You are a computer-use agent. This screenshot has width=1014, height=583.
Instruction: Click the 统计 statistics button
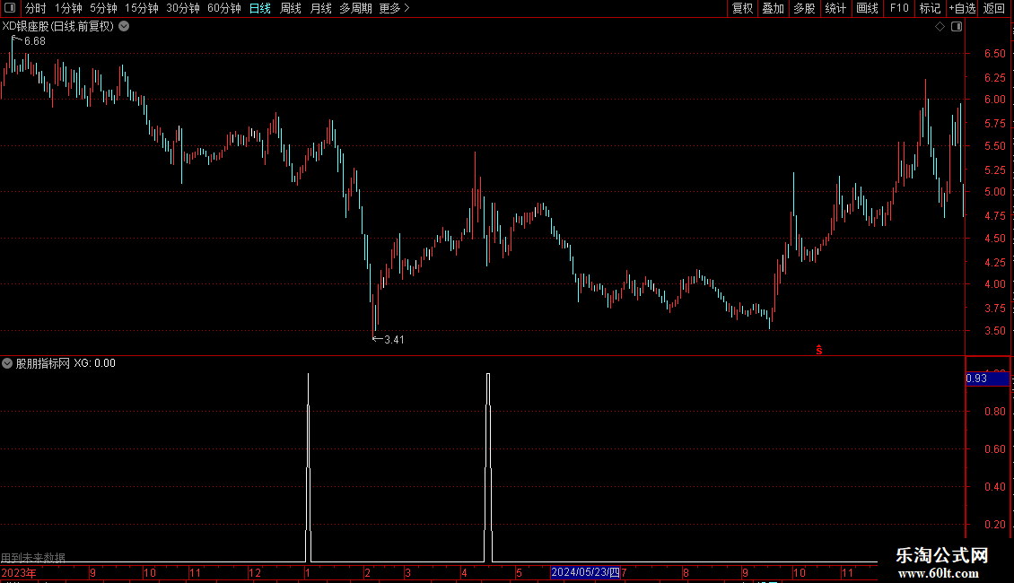835,8
